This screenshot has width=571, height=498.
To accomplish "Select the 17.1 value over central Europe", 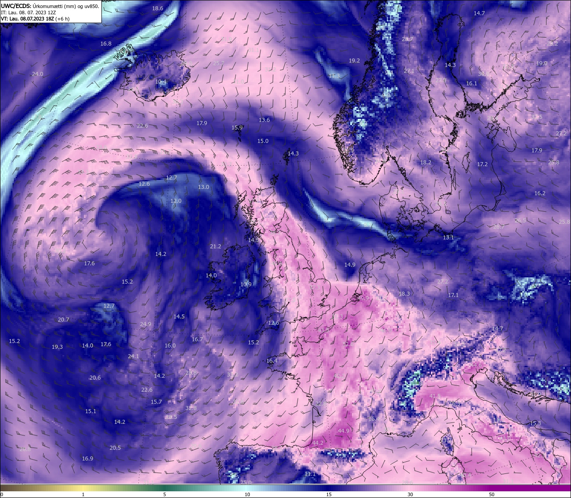I will (453, 295).
